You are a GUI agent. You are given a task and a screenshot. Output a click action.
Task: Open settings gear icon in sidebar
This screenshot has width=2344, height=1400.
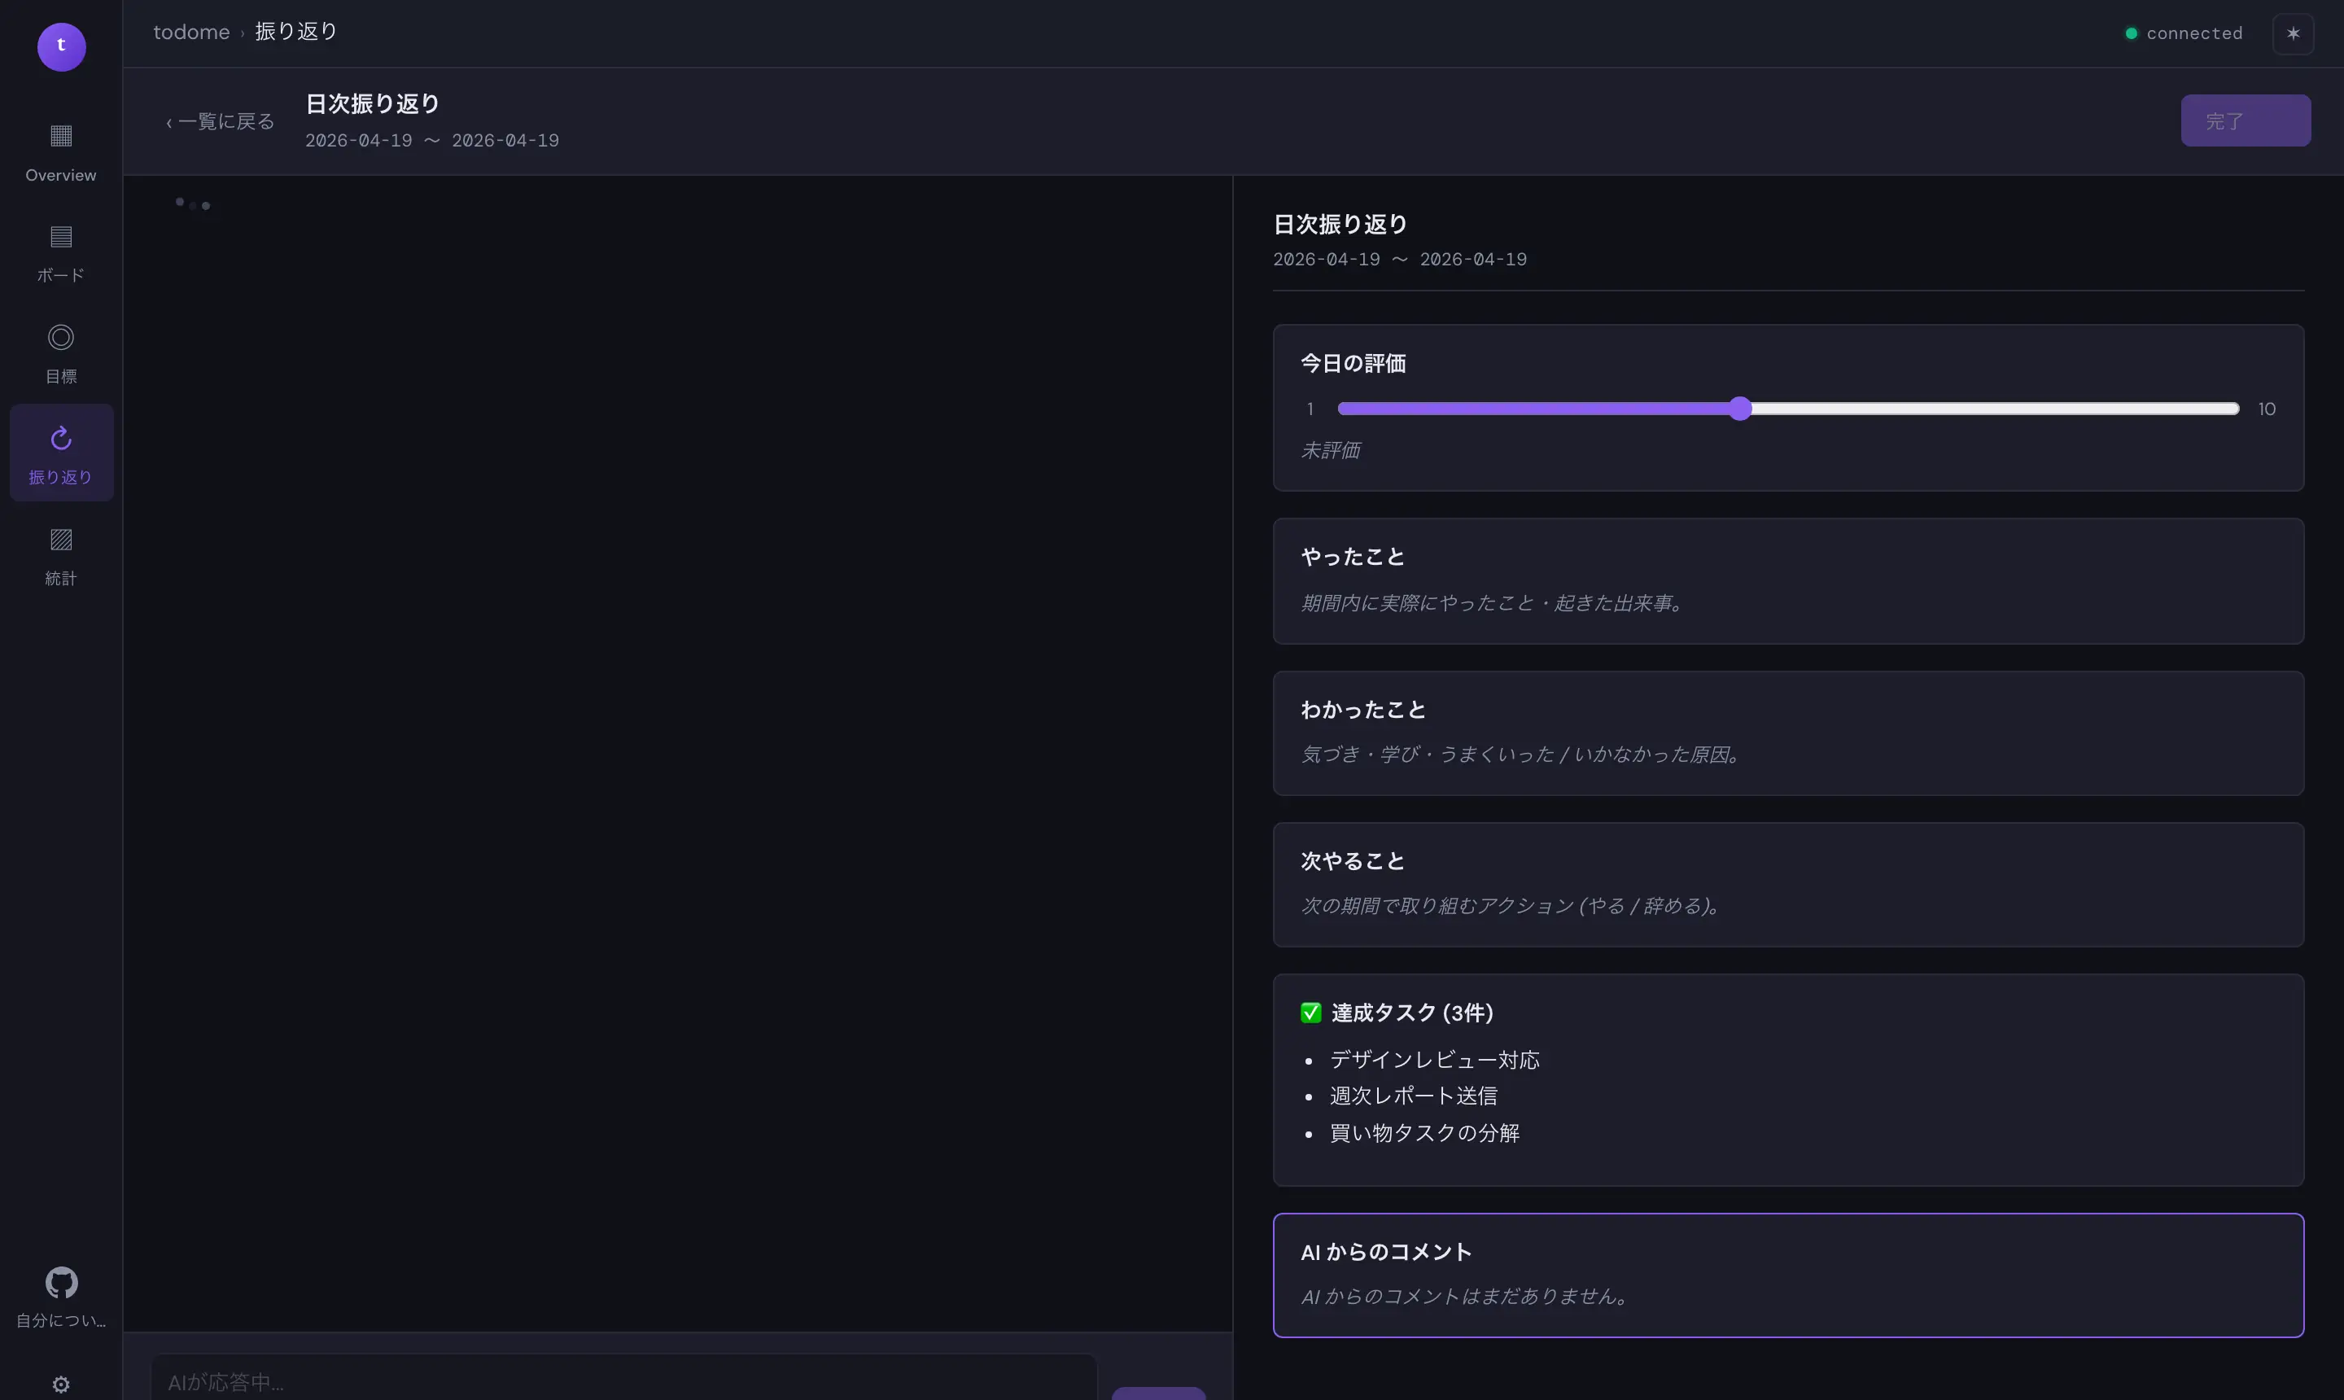[x=61, y=1385]
